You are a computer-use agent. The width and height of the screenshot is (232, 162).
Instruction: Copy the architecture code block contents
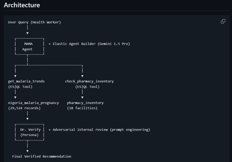(223, 21)
